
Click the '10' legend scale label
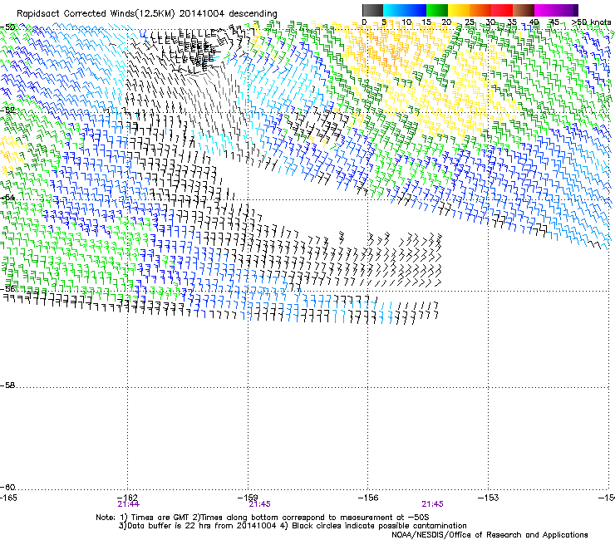[x=406, y=22]
